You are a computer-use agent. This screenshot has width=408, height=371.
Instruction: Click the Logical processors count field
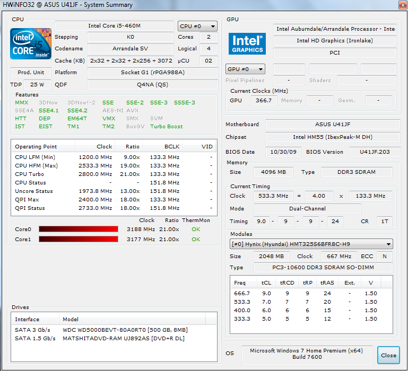coord(209,49)
